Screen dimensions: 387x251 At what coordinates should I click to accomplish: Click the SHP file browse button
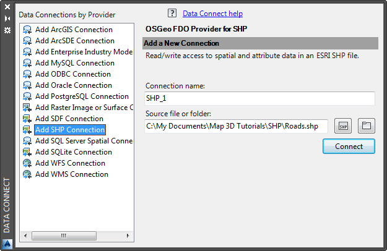pos(343,126)
